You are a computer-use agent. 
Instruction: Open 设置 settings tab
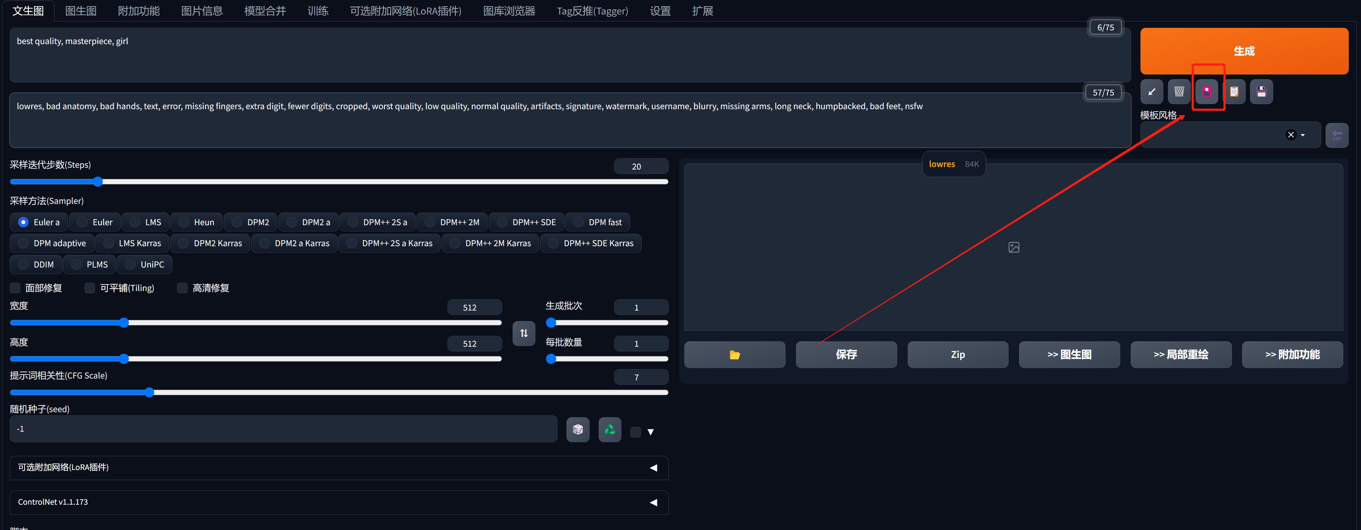pyautogui.click(x=660, y=10)
